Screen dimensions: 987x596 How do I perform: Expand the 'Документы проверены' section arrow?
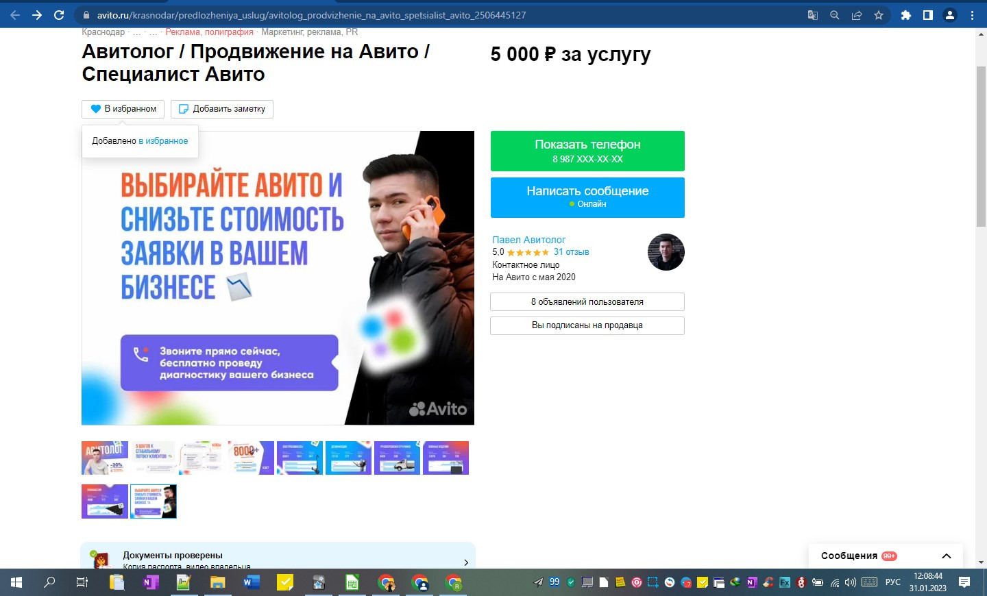click(x=466, y=562)
